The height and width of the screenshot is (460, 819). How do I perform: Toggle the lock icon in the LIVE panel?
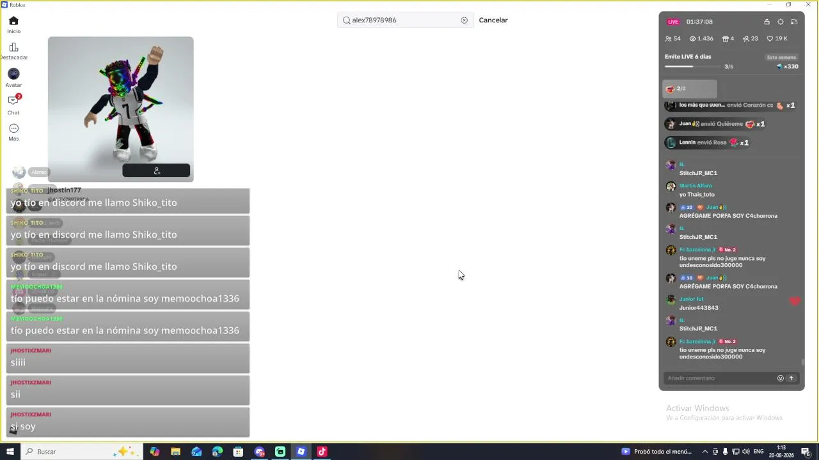point(767,22)
